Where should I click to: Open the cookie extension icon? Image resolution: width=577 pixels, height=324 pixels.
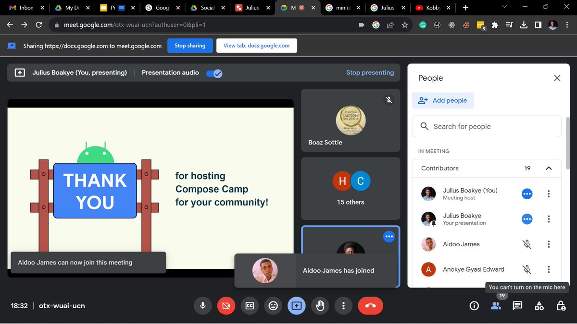466,25
